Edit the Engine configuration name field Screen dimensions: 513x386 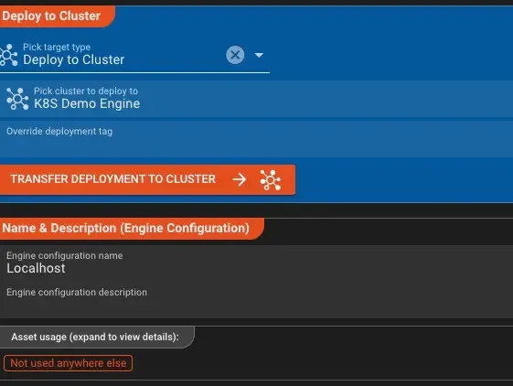tap(256, 263)
